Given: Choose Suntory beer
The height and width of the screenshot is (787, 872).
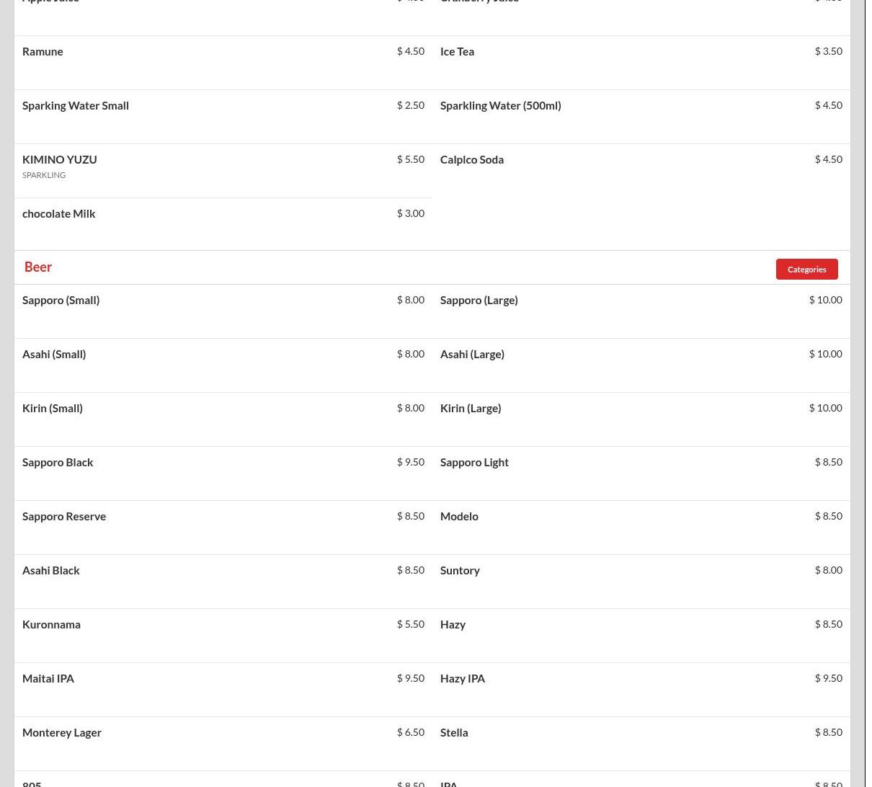Looking at the screenshot, I should pyautogui.click(x=460, y=570).
